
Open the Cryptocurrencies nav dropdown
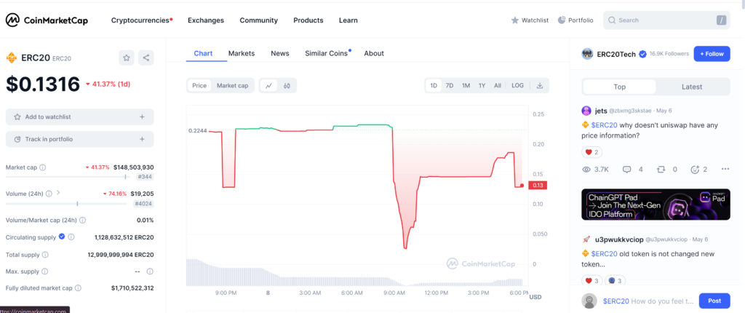[x=141, y=20]
